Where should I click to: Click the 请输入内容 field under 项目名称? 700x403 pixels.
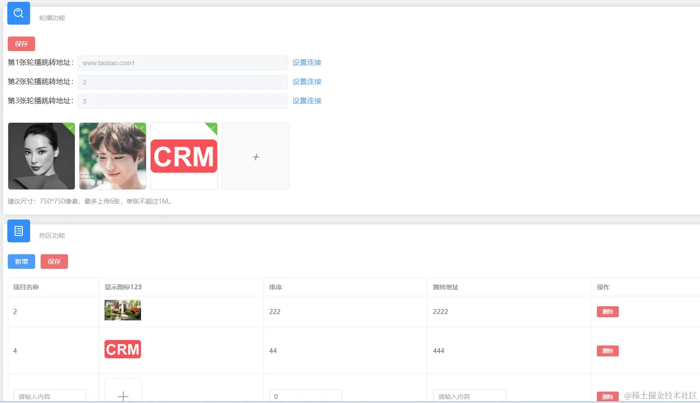point(50,396)
